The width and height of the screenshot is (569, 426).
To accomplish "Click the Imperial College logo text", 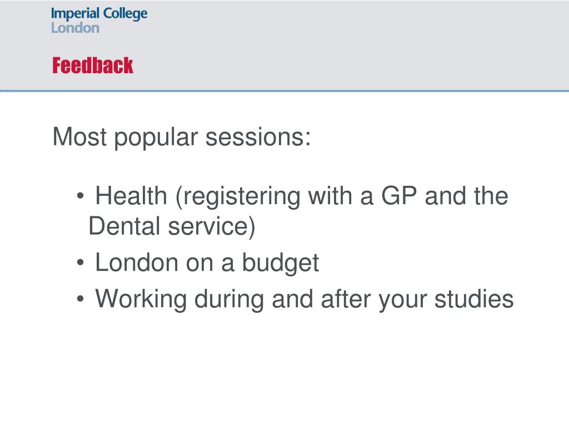I will pos(99,14).
